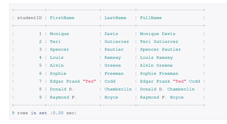Click the (0.00 sec) timing text

[63, 113]
